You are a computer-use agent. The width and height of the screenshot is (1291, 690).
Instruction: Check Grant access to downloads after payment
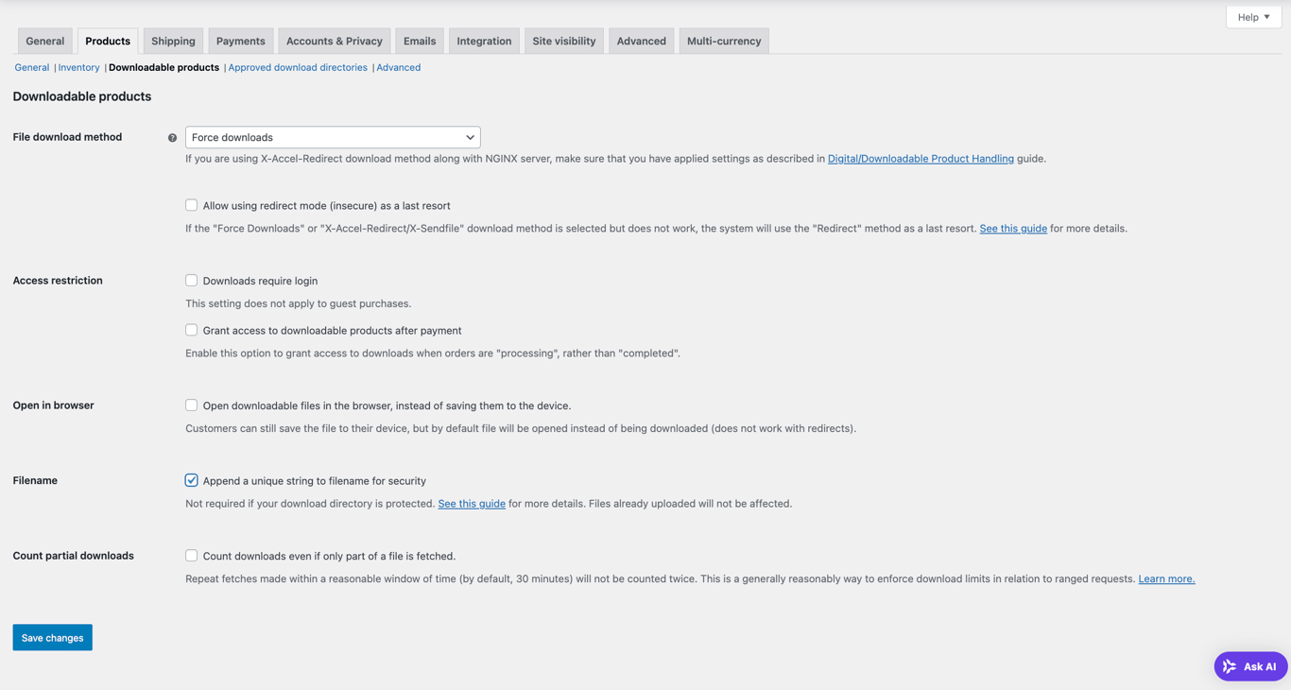coord(191,330)
